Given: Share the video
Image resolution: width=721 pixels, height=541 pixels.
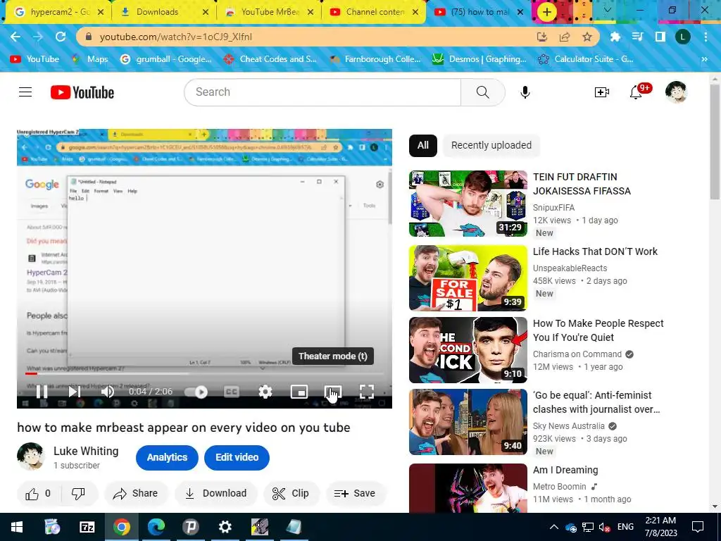Looking at the screenshot, I should [136, 494].
